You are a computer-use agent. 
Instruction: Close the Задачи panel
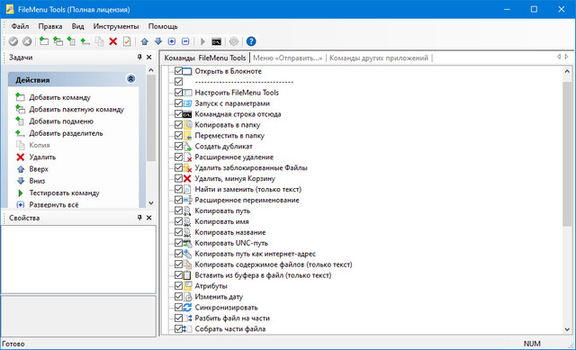(x=149, y=57)
